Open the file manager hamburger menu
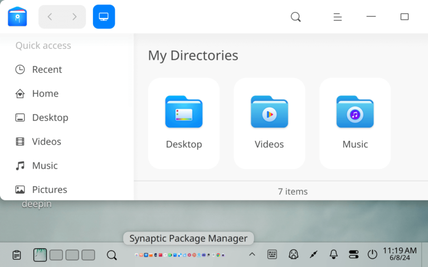Screen dimensions: 428x267 [337, 17]
